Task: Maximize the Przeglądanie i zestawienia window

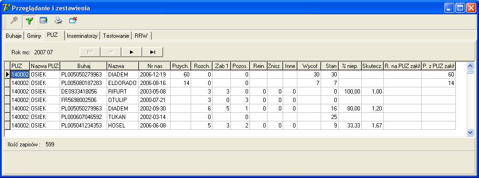Action: tap(460, 8)
